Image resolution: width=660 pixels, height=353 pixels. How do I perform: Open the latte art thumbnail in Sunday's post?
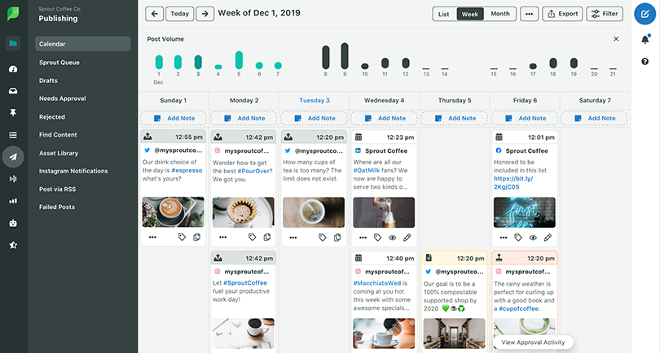pos(173,212)
